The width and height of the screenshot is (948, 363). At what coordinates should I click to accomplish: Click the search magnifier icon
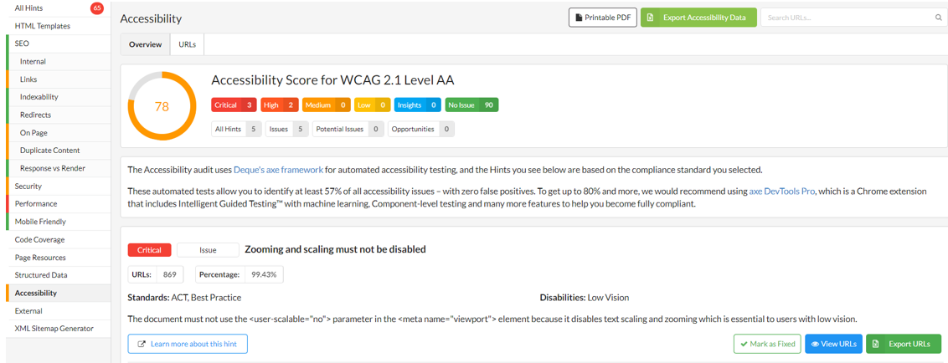point(938,18)
